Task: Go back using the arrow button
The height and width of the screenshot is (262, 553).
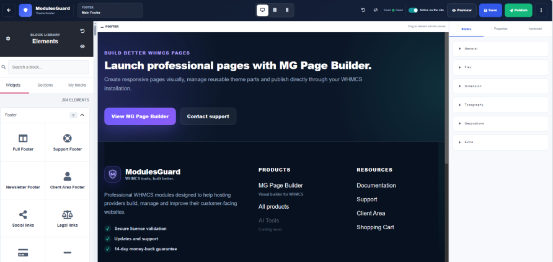Action: [9, 10]
